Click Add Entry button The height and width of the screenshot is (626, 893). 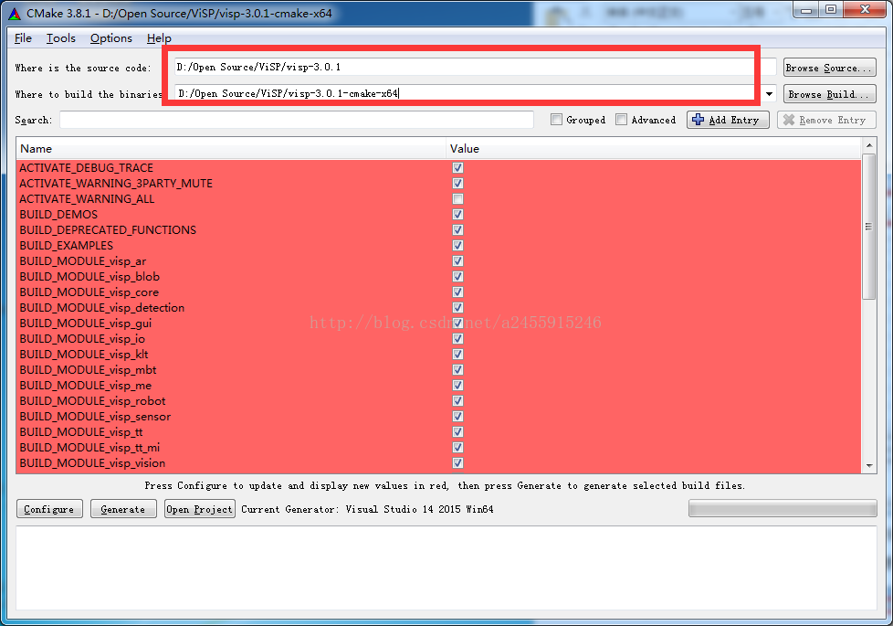coord(728,120)
